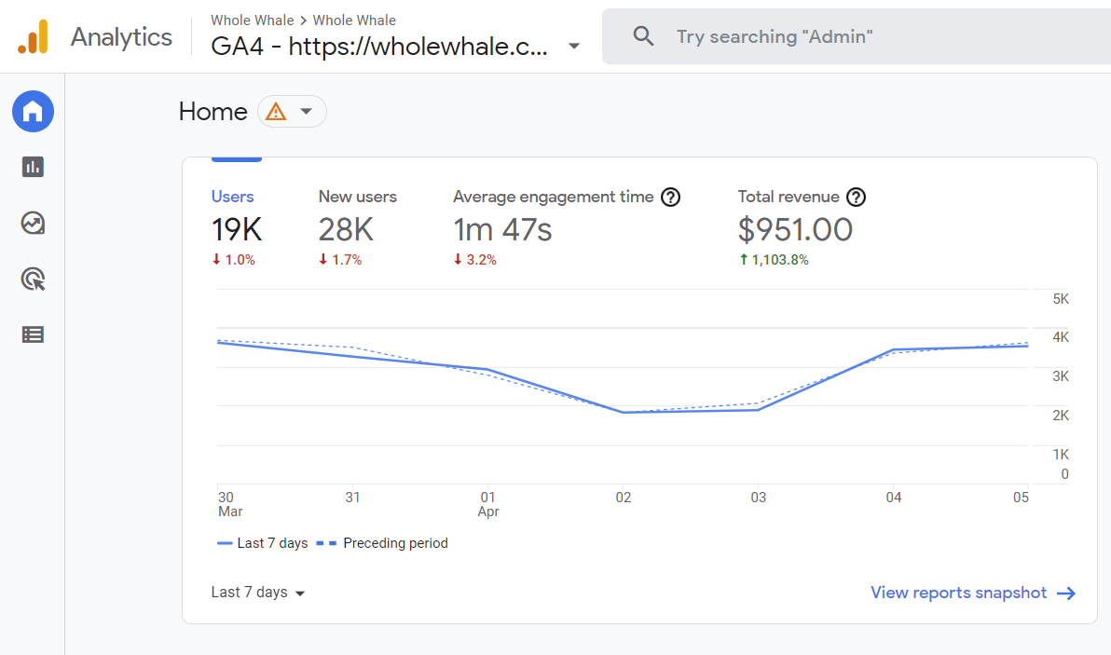Viewport: 1111px width, 655px height.
Task: Show help for Total revenue
Action: point(856,197)
